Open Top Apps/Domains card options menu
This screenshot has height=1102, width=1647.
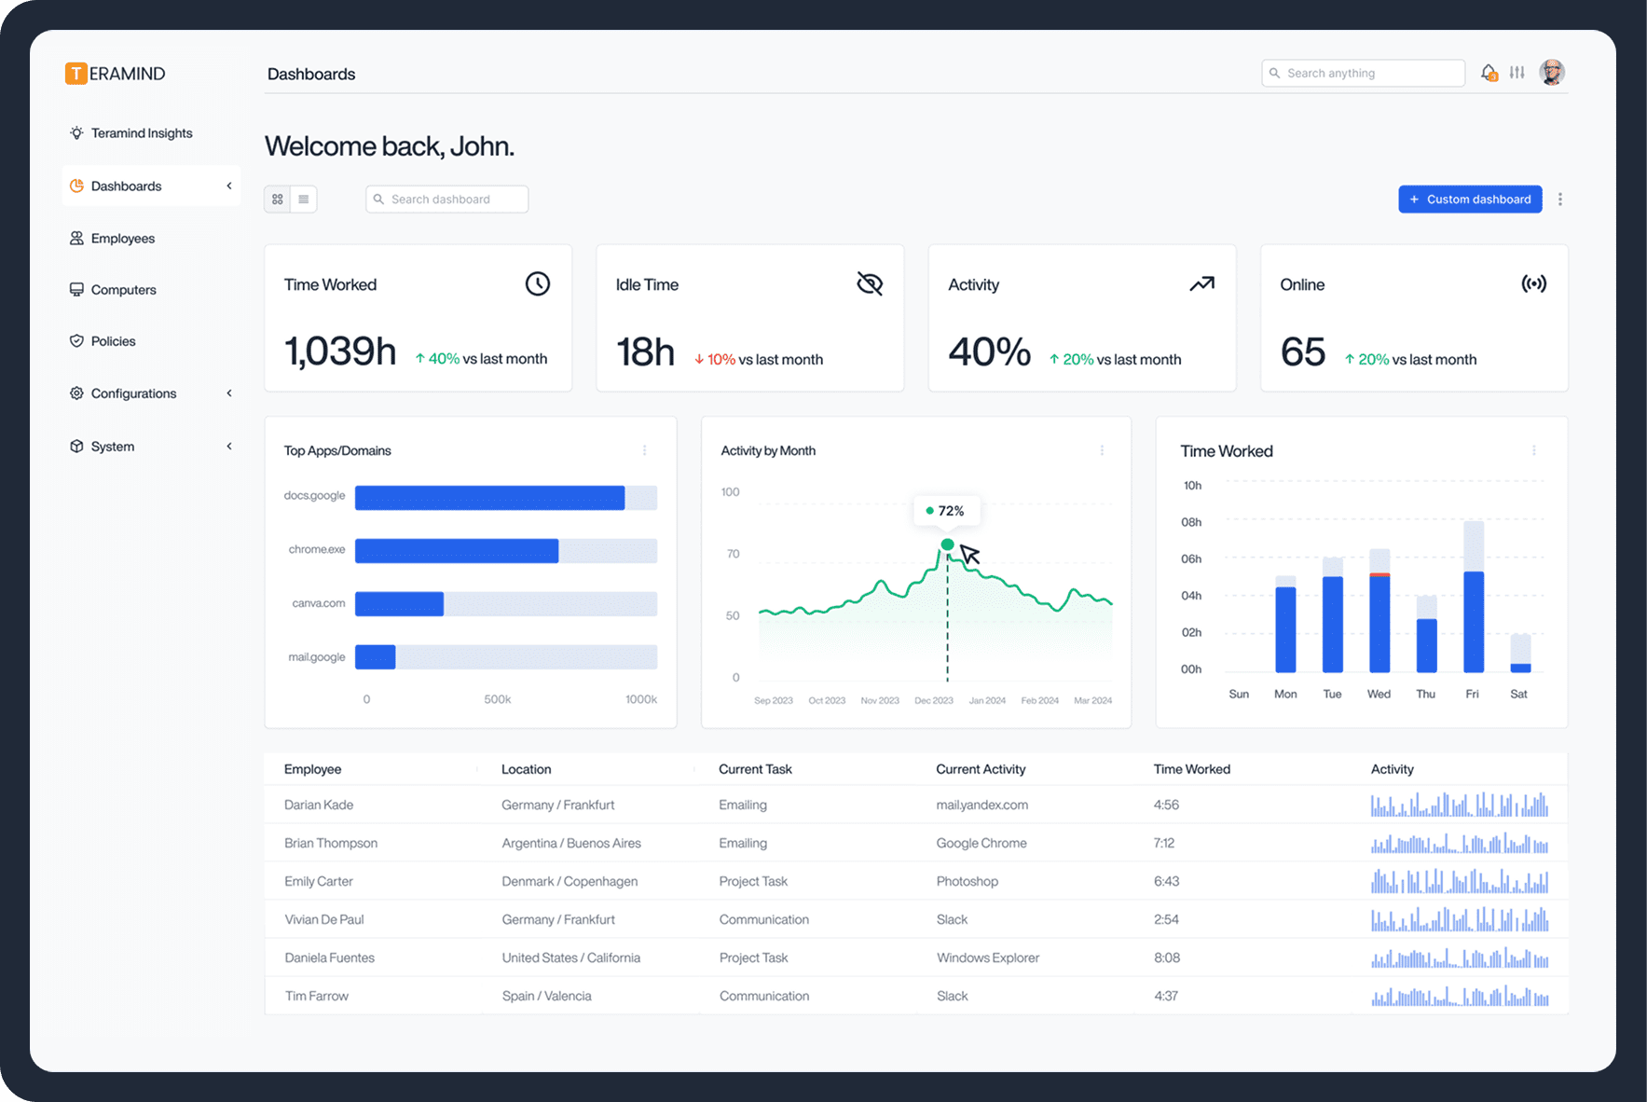[x=644, y=450]
